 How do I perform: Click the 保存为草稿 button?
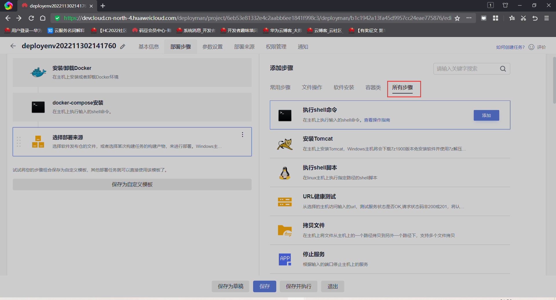(x=231, y=286)
